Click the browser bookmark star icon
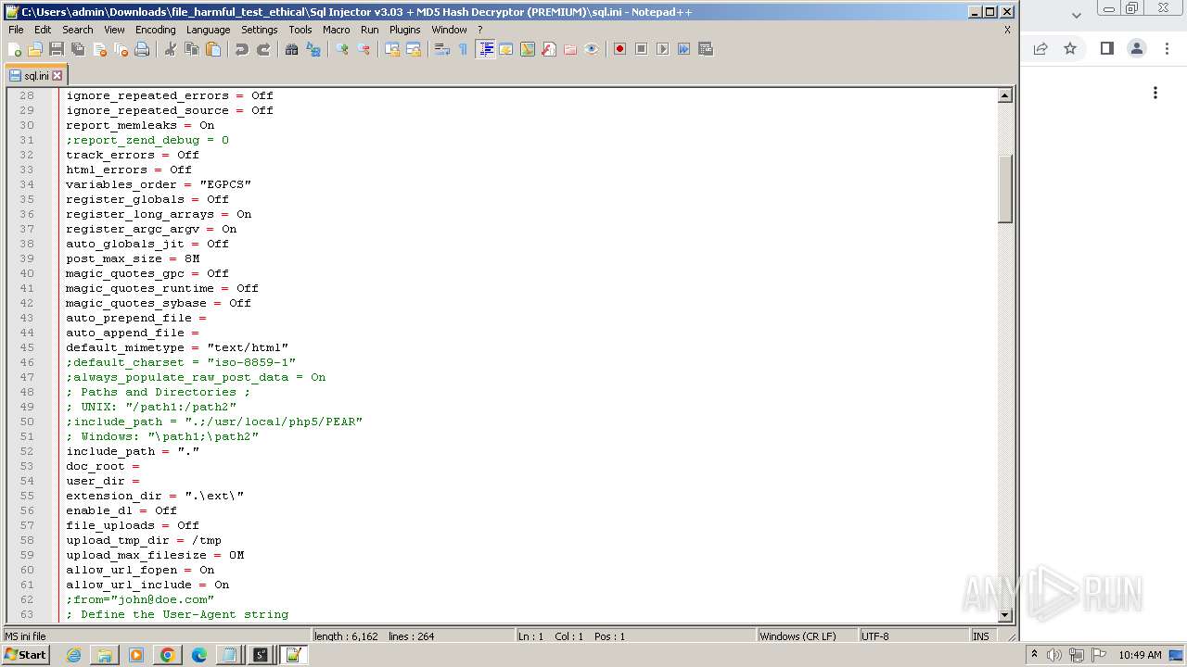Viewport: 1187px width, 667px height. click(x=1070, y=49)
